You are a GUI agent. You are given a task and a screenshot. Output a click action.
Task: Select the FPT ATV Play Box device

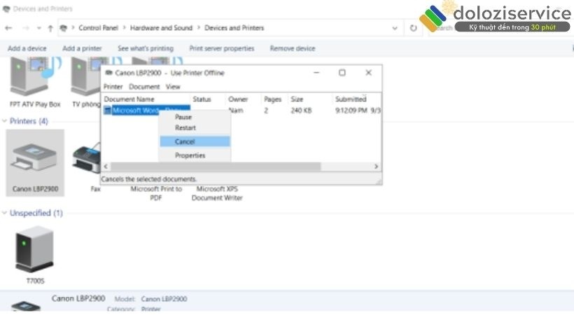(x=35, y=83)
